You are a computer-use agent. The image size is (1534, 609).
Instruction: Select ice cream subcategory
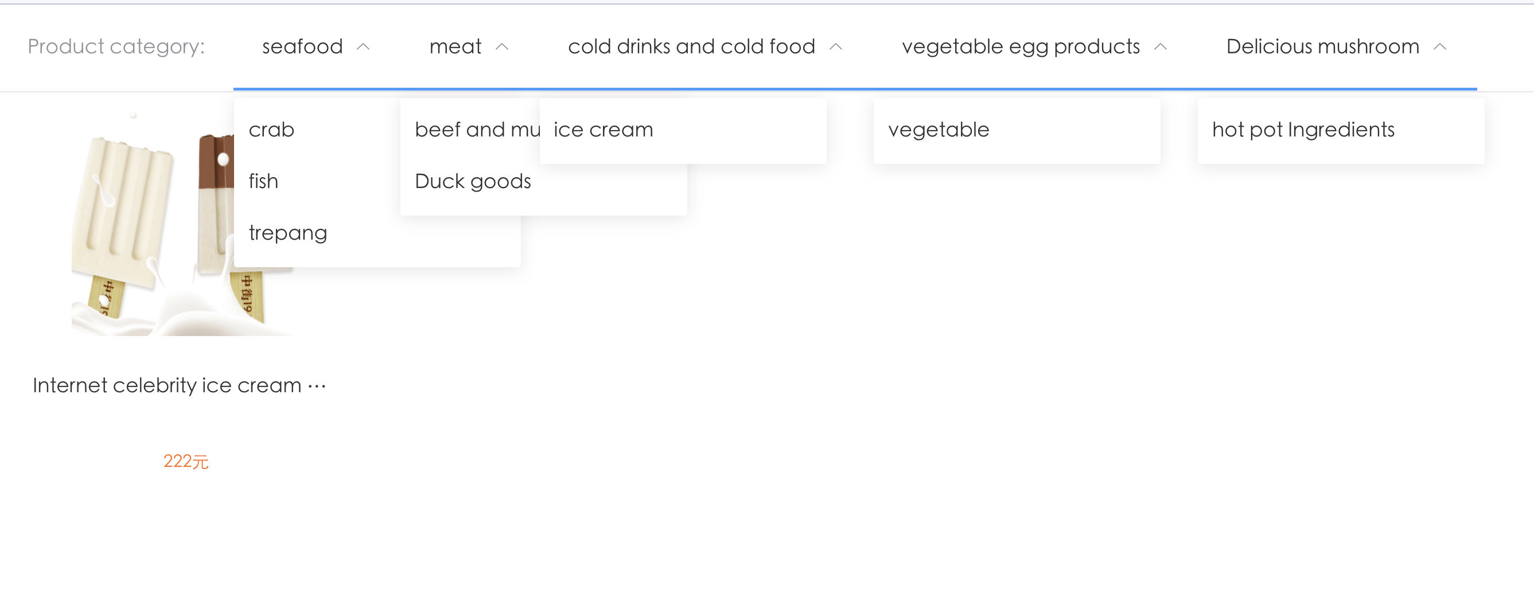pos(604,130)
